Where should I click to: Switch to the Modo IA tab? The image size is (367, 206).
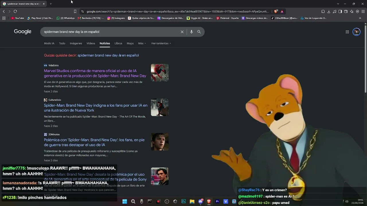[49, 43]
